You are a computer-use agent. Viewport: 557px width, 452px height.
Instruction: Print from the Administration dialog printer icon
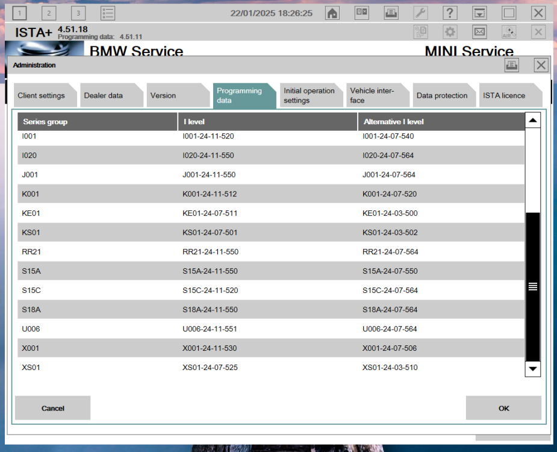tap(512, 65)
